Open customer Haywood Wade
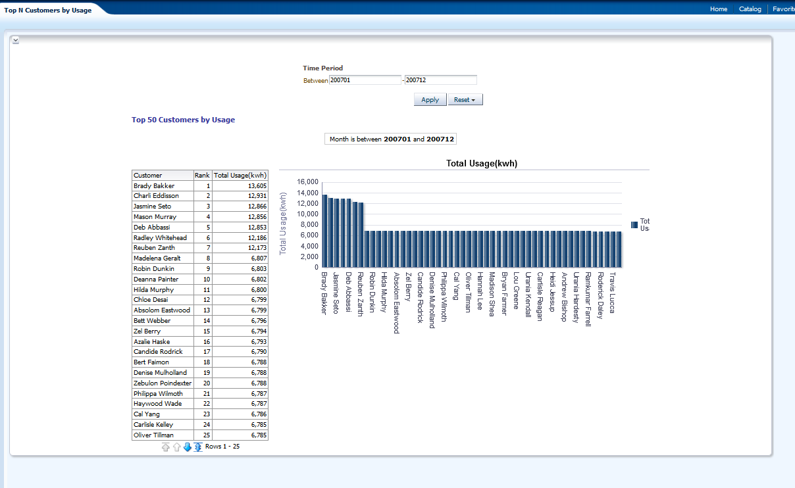 click(158, 404)
